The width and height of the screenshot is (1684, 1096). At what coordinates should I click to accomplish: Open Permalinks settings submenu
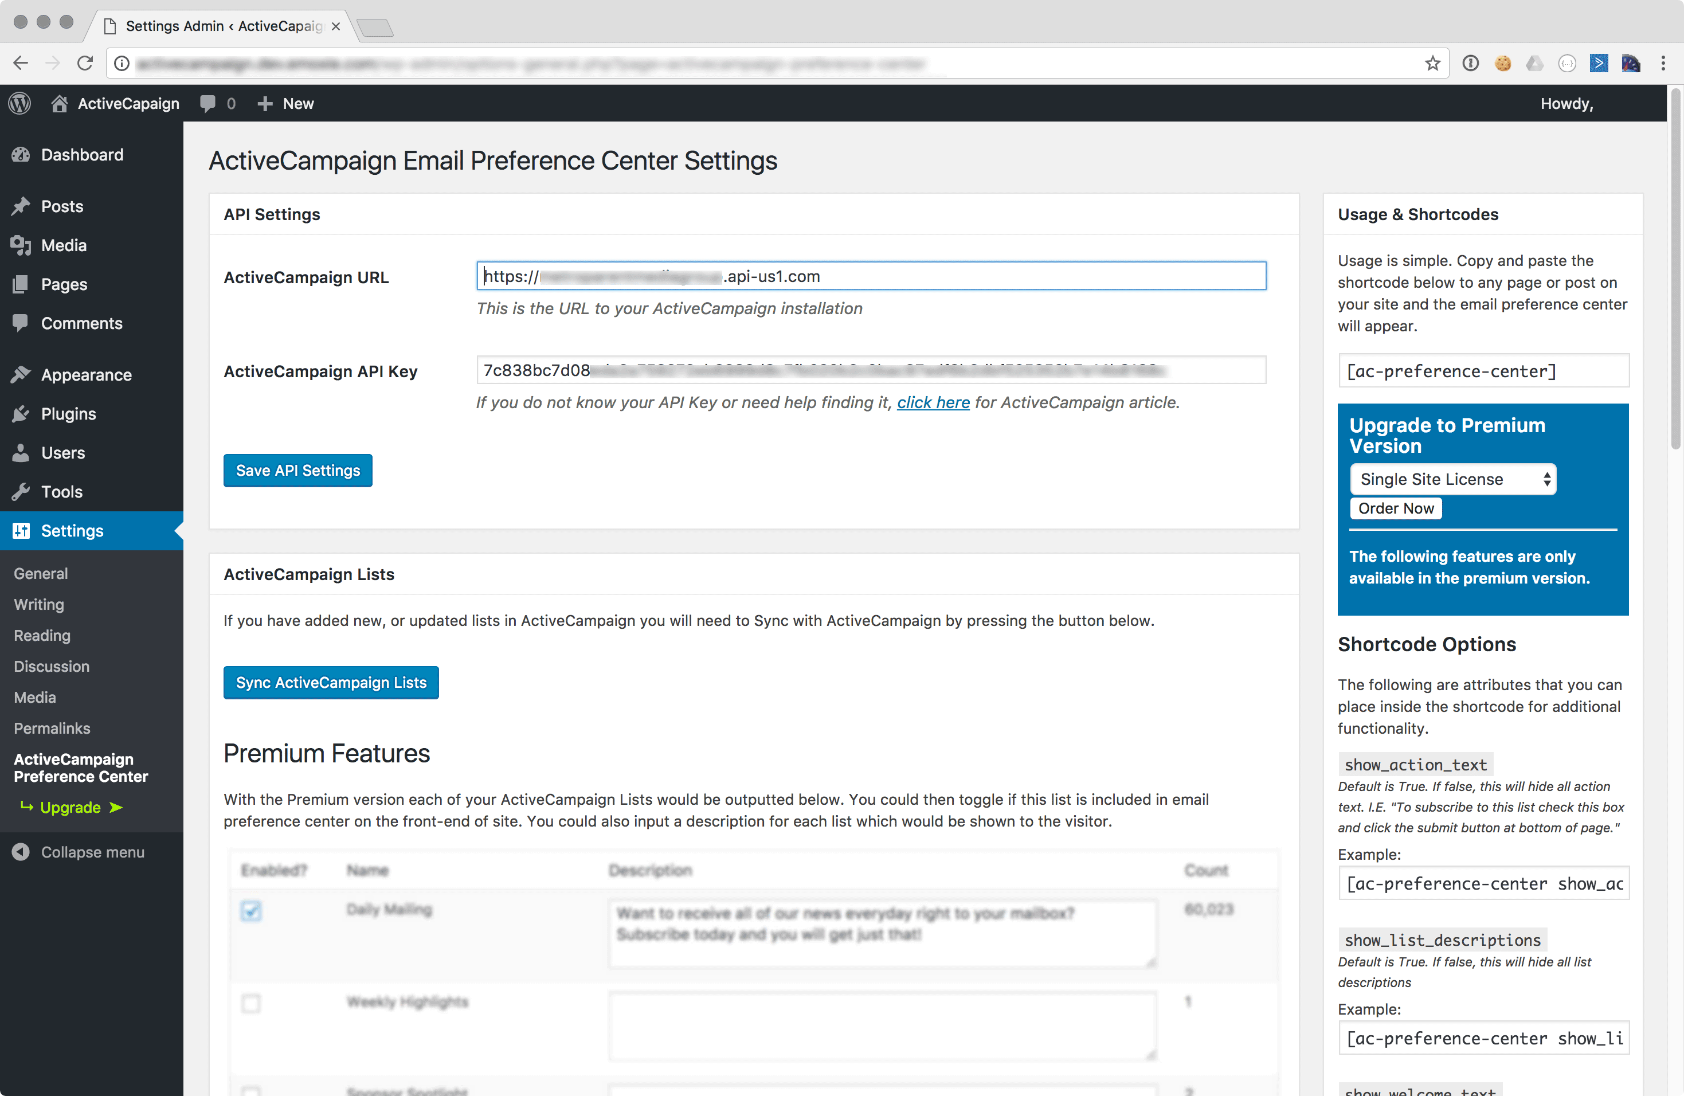point(52,728)
